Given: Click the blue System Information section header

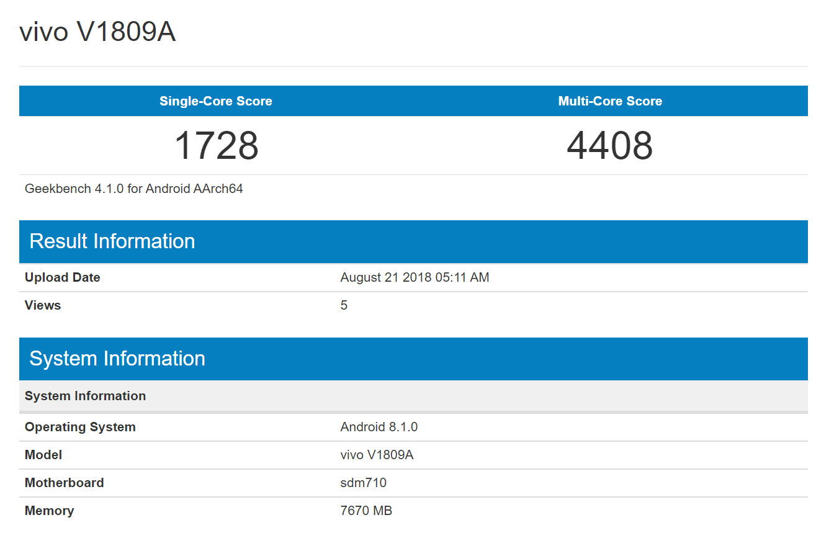Looking at the screenshot, I should click(117, 359).
